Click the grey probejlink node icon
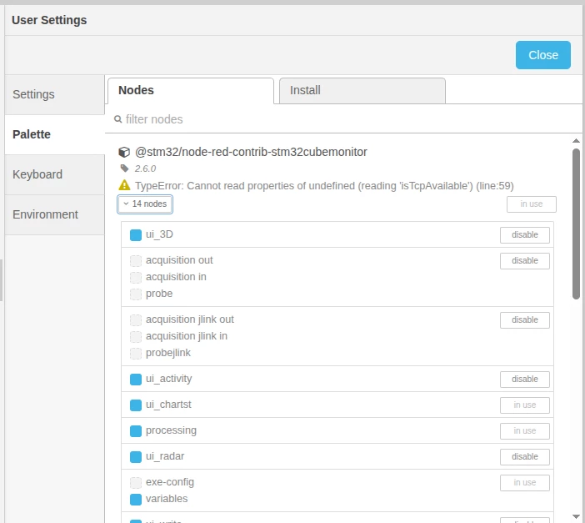Screen dimensions: 585x523 (x=136, y=353)
